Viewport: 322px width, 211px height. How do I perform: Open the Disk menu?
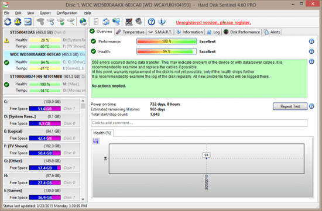pyautogui.click(x=18, y=13)
